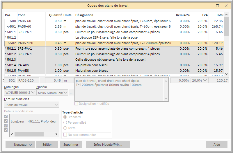
Task: Click the ellipsis button next to code field
Action: pyautogui.click(x=42, y=80)
